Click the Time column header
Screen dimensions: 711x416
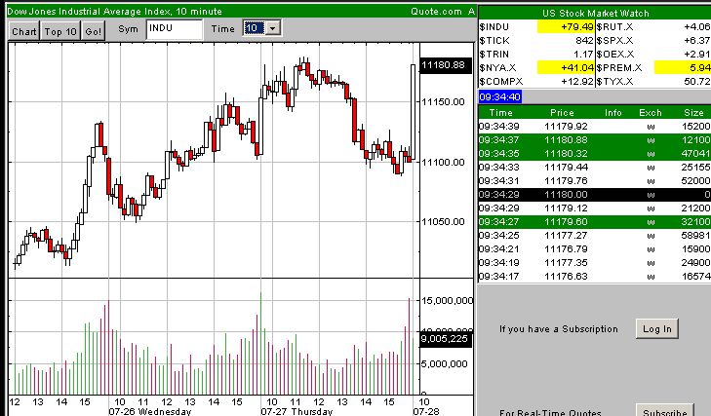[500, 112]
